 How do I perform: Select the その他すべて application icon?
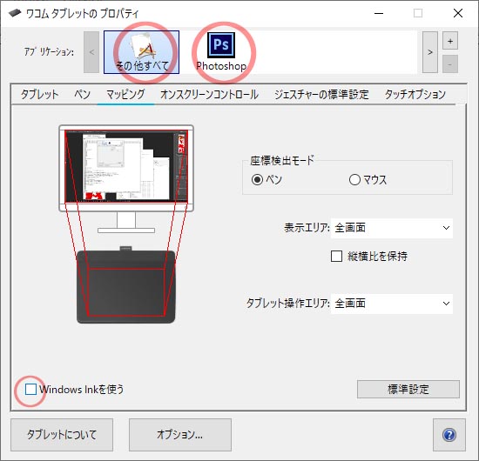tap(141, 52)
